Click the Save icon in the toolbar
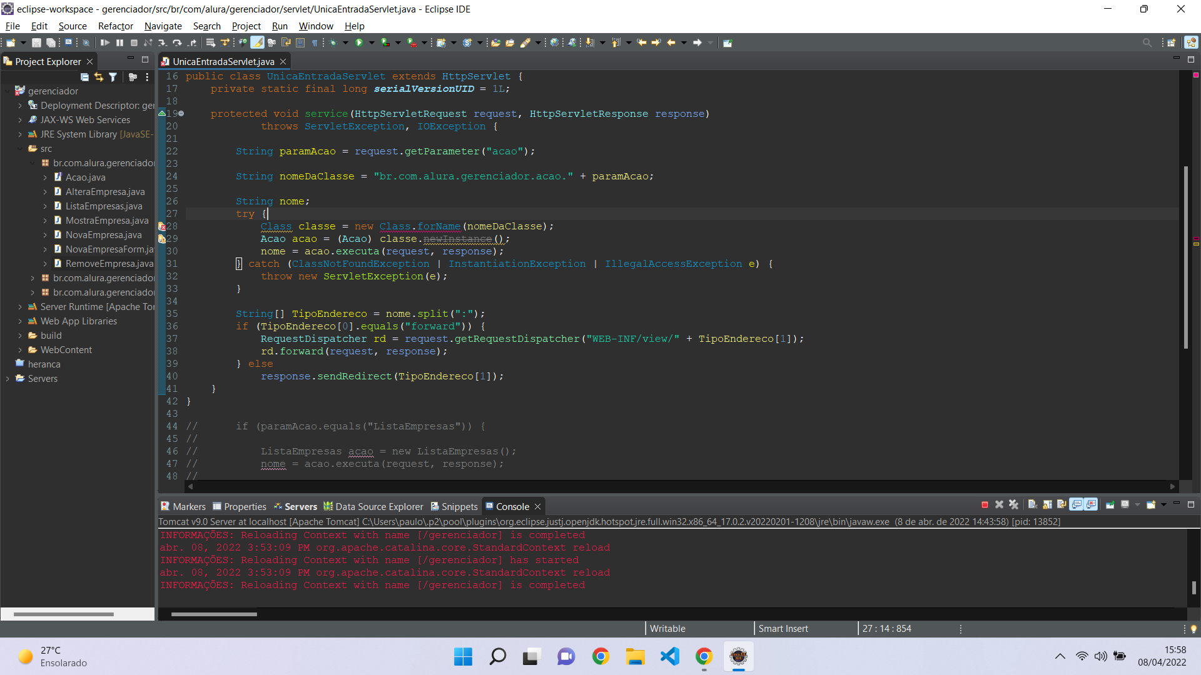 [36, 42]
